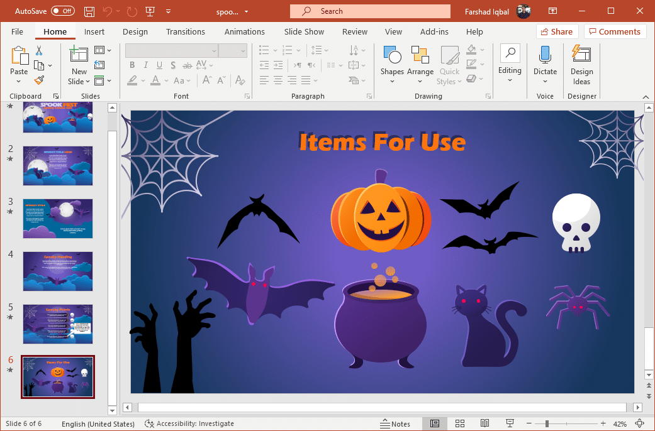The height and width of the screenshot is (431, 655).
Task: Cut selection with the scissors icon
Action: click(x=39, y=50)
